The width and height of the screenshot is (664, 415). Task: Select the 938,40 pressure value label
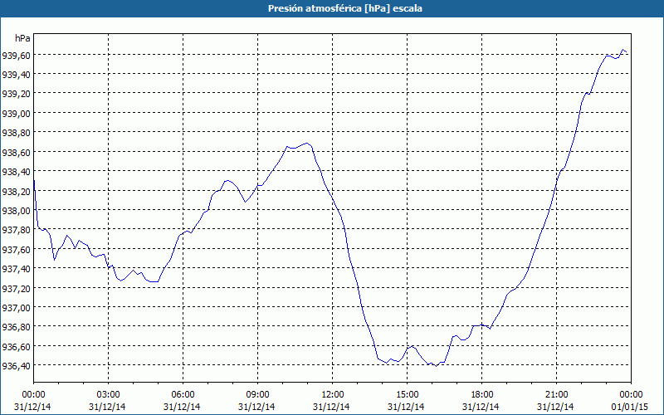[16, 172]
